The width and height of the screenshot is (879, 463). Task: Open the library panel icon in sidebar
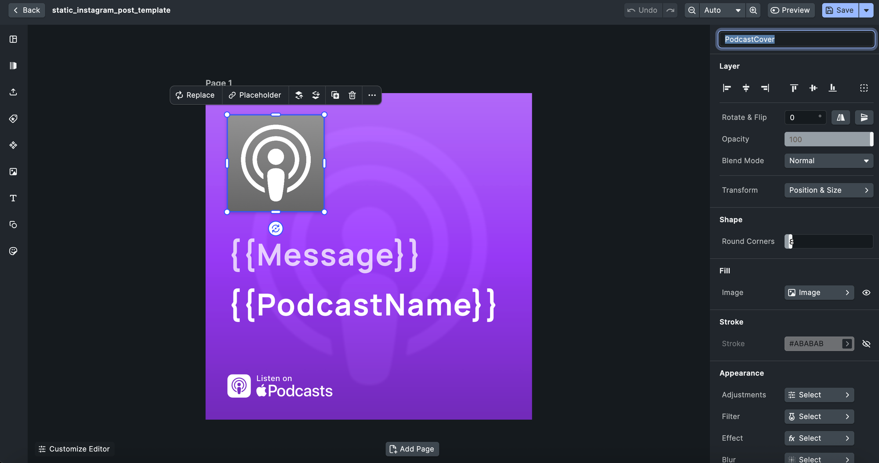point(13,66)
